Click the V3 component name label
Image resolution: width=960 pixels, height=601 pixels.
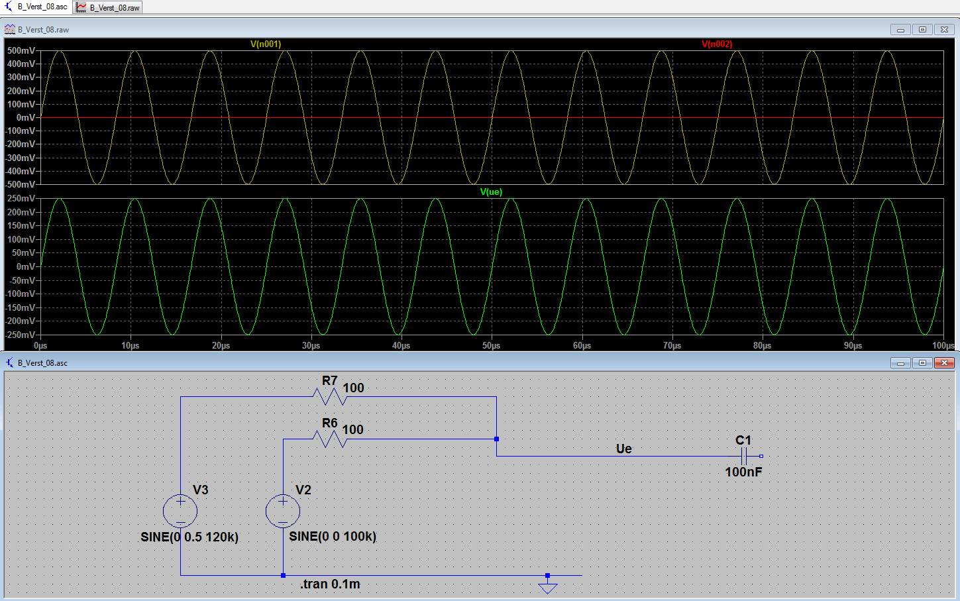(x=200, y=490)
